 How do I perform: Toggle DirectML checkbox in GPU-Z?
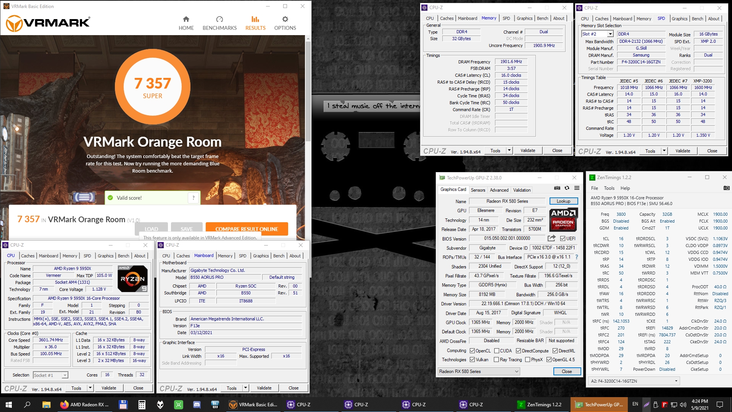[555, 351]
